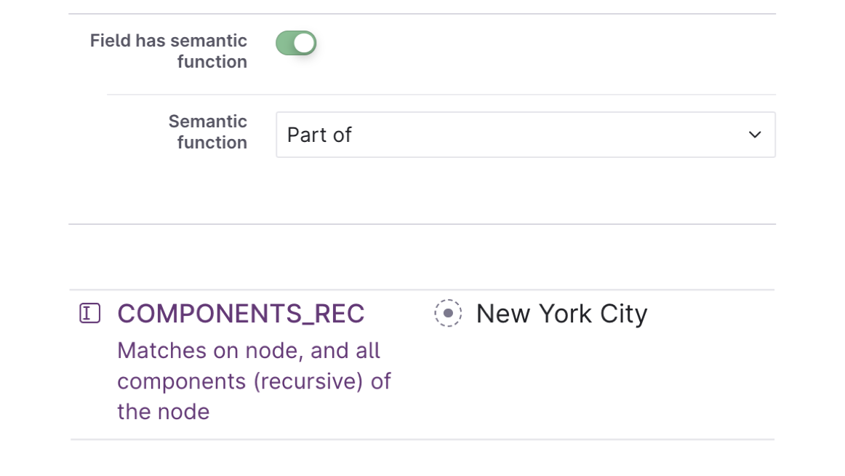
Task: Select the COMPONENTS_REC operator icon
Action: [x=90, y=313]
